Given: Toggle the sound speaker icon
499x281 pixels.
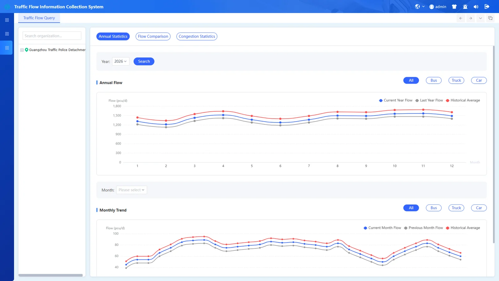Looking at the screenshot, I should pyautogui.click(x=476, y=7).
